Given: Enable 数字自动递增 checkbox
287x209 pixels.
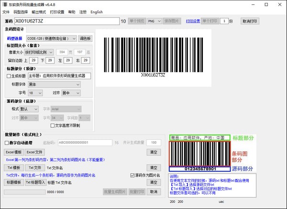Looking at the screenshot, I should (x=7, y=142).
